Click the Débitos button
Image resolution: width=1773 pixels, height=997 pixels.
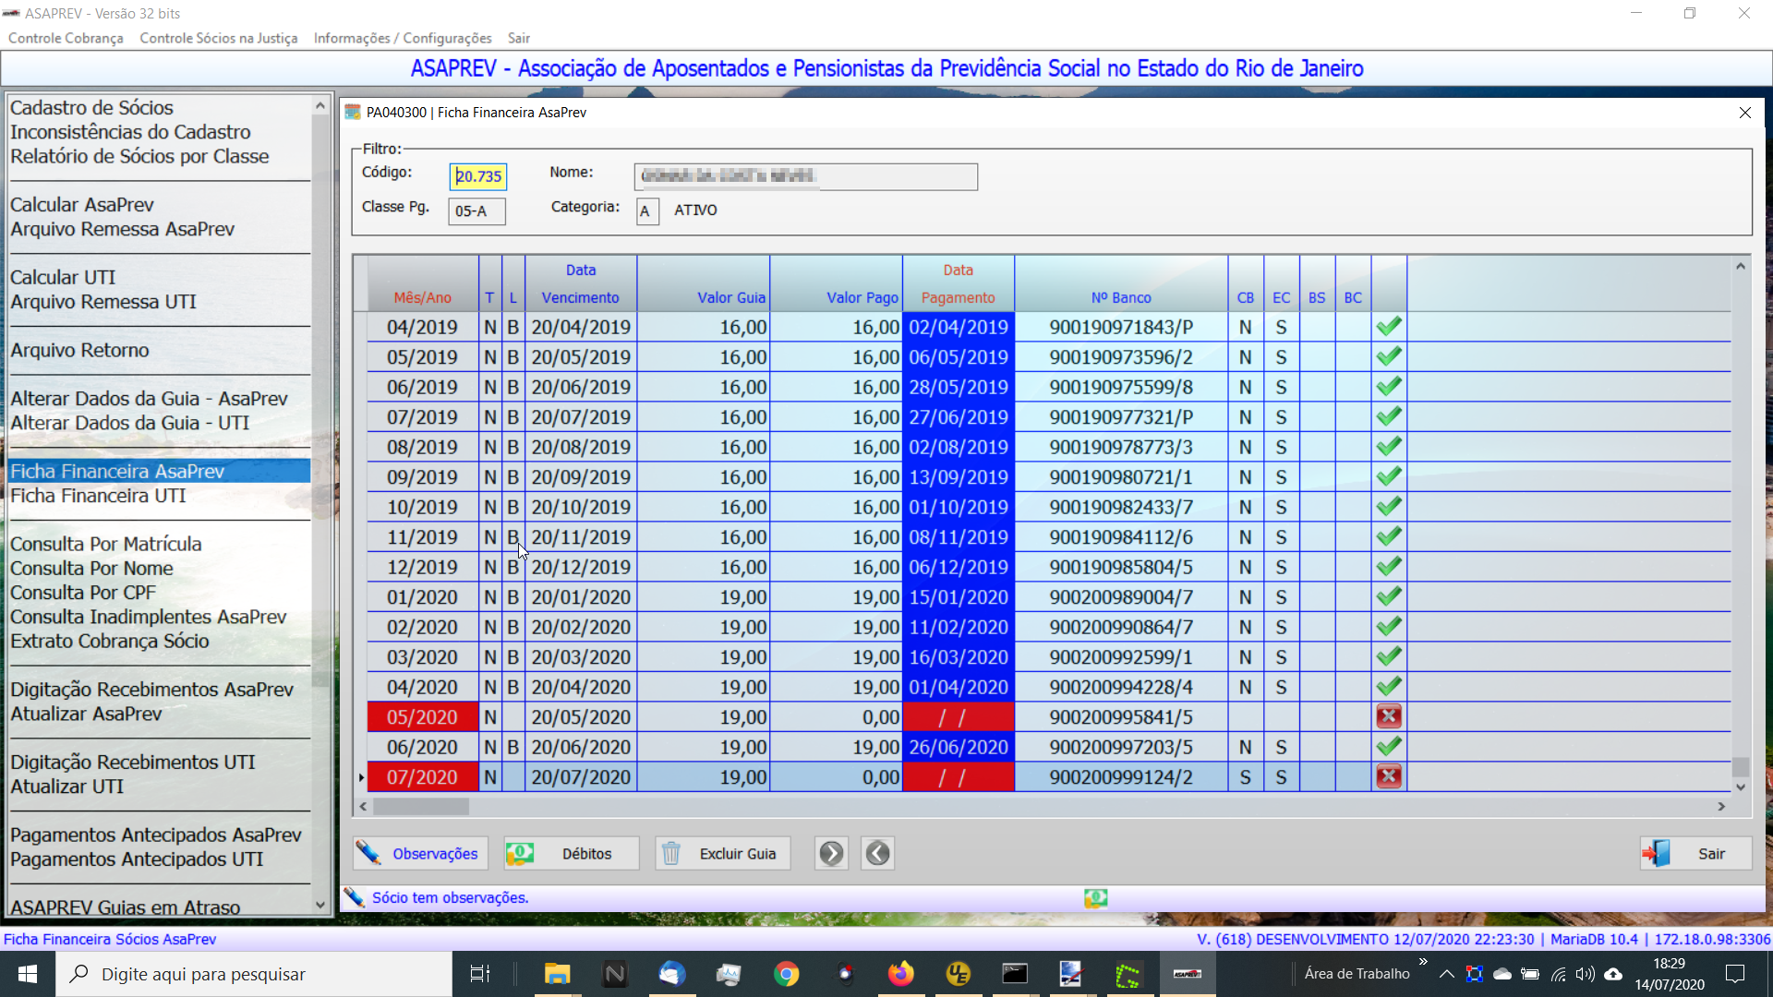pyautogui.click(x=572, y=853)
